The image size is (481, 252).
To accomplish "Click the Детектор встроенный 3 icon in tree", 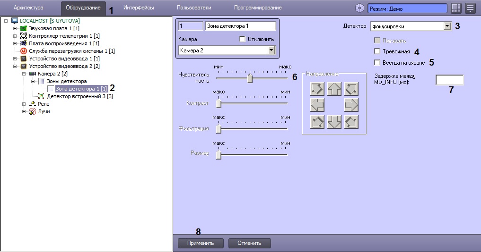I will 41,96.
